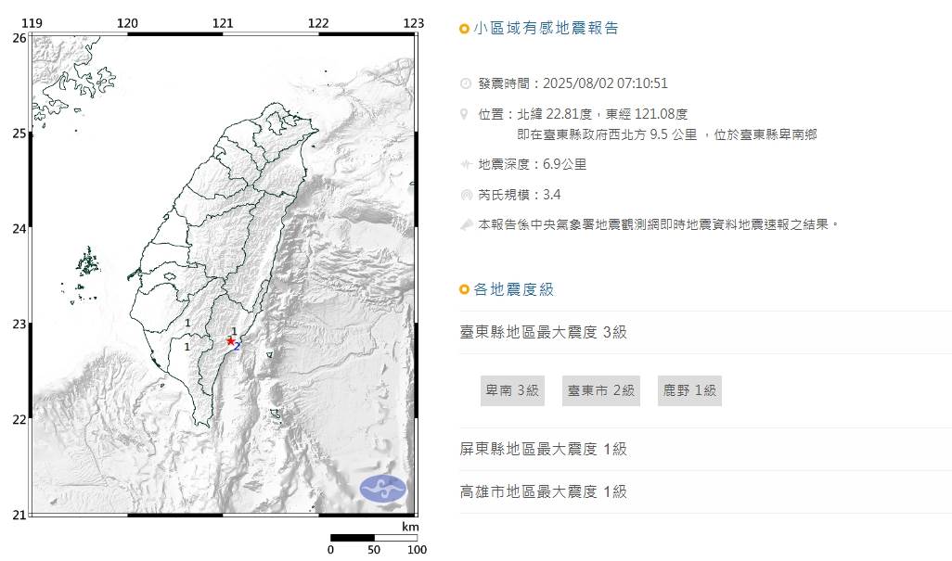The height and width of the screenshot is (561, 952).
Task: Click the km scale bar below map
Action: (x=373, y=537)
